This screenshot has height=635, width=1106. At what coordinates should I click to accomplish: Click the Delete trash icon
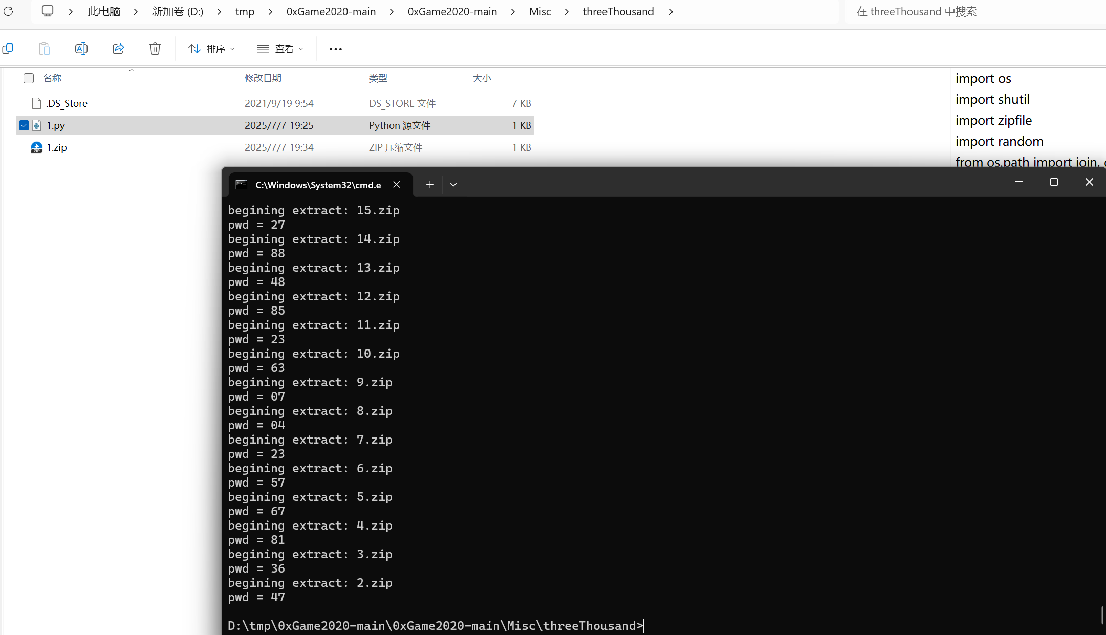tap(155, 49)
